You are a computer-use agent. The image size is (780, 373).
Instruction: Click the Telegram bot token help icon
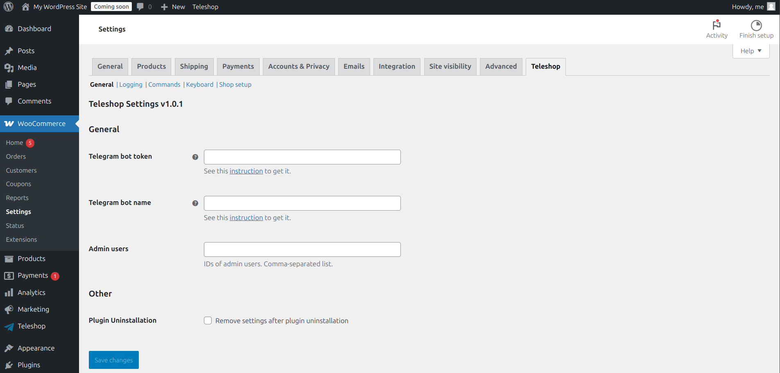195,157
